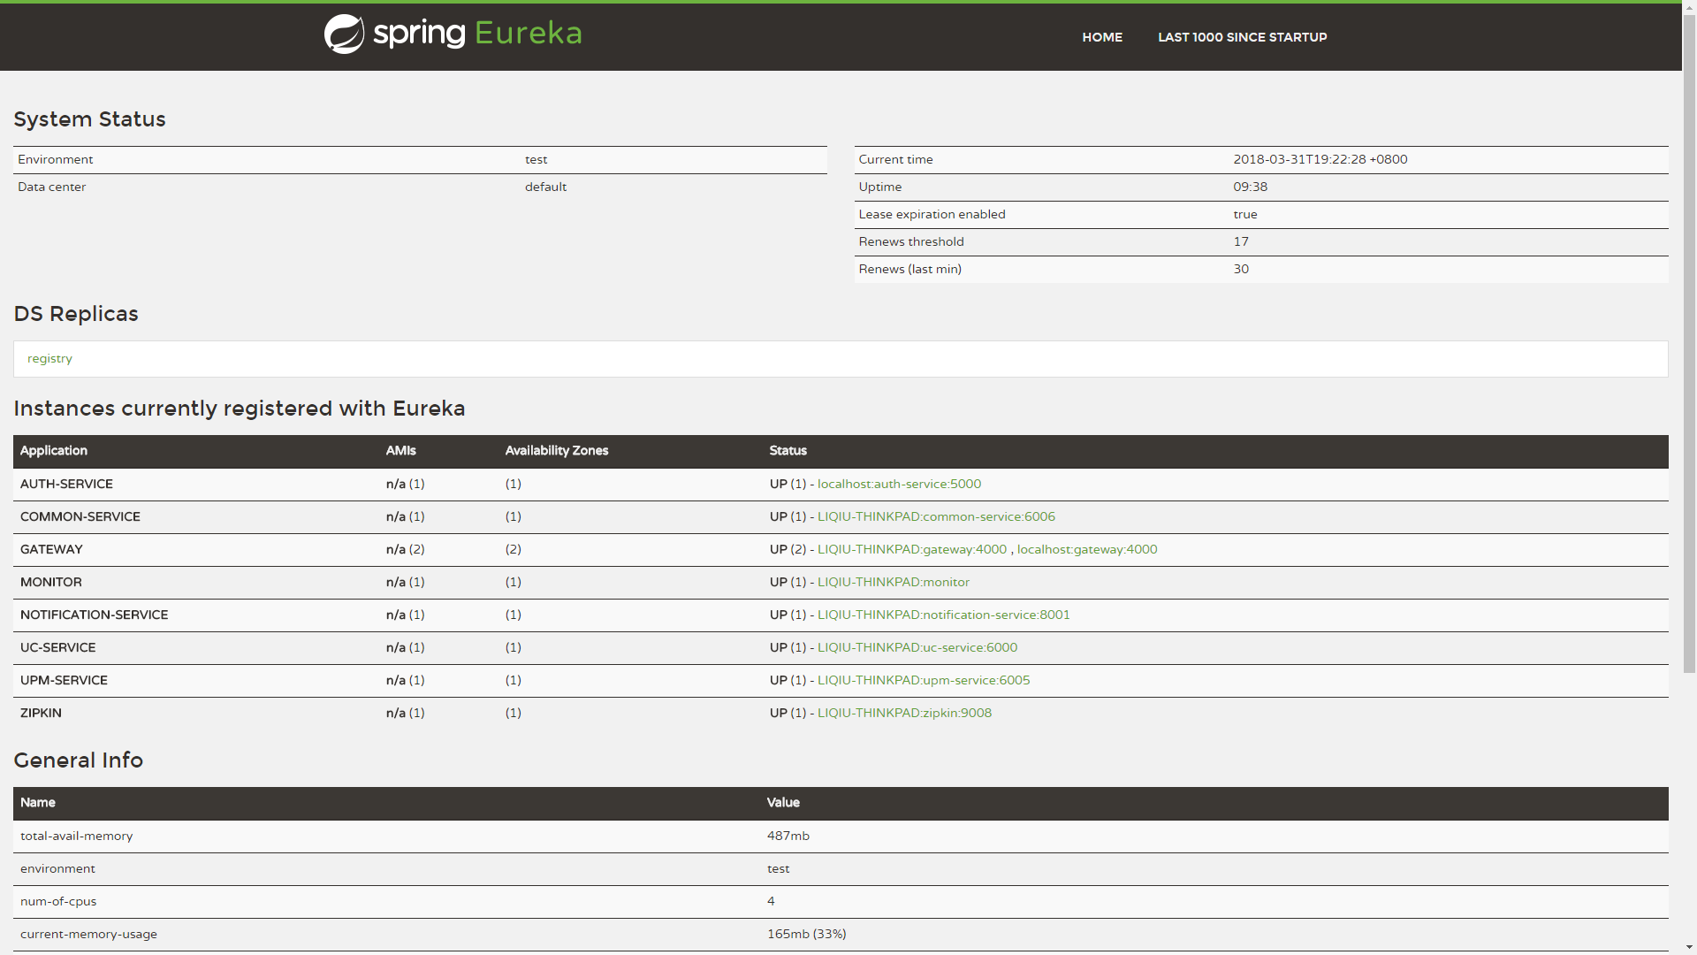This screenshot has height=955, width=1697.
Task: Open LIQIU-THINKPAD:gateway:4000 instance link
Action: point(911,550)
